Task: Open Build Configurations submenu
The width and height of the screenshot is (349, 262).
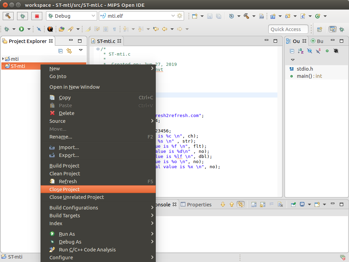Action: (x=98, y=208)
